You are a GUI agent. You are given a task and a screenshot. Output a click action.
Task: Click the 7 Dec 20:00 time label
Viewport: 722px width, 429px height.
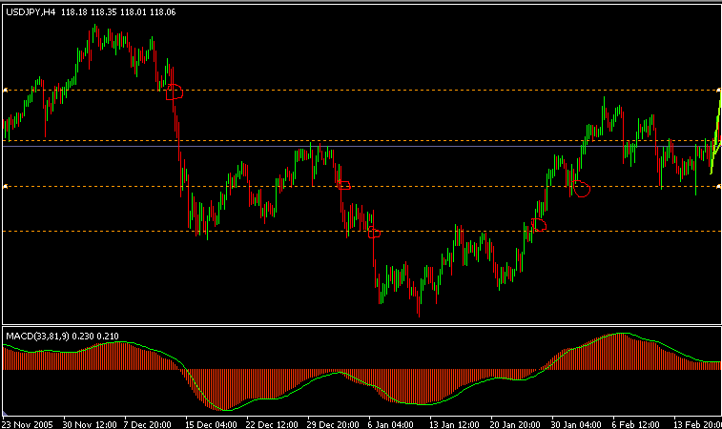pos(148,424)
